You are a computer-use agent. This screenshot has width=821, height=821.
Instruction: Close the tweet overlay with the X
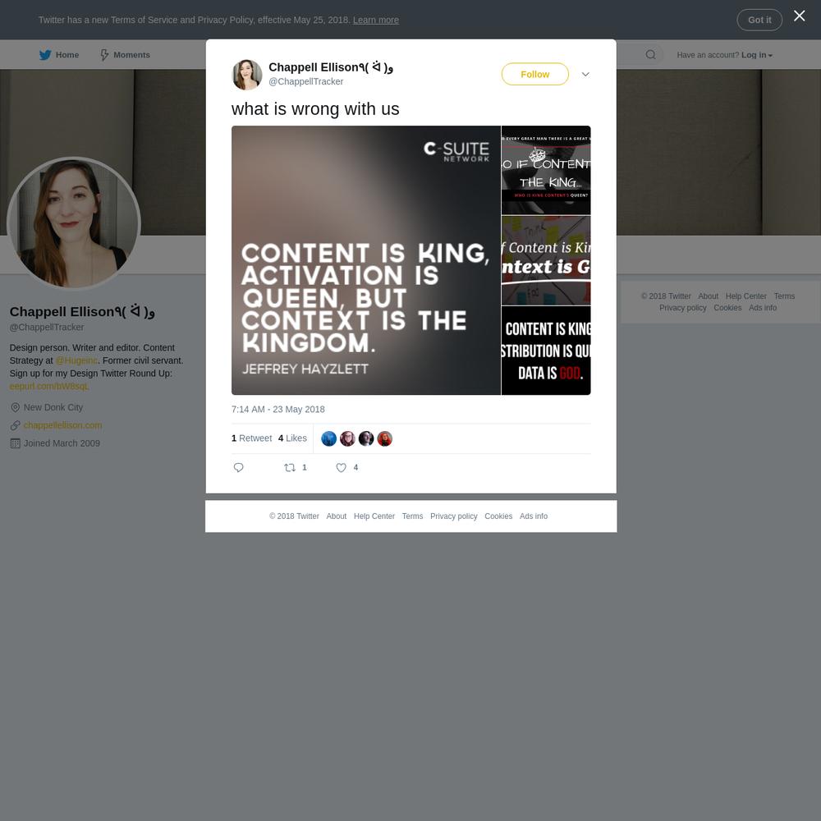pyautogui.click(x=799, y=16)
